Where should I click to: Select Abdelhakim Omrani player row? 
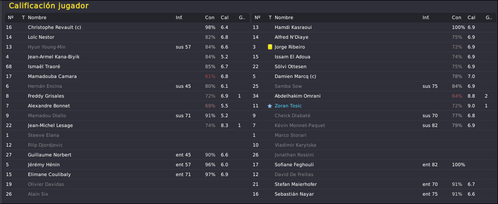(374, 96)
